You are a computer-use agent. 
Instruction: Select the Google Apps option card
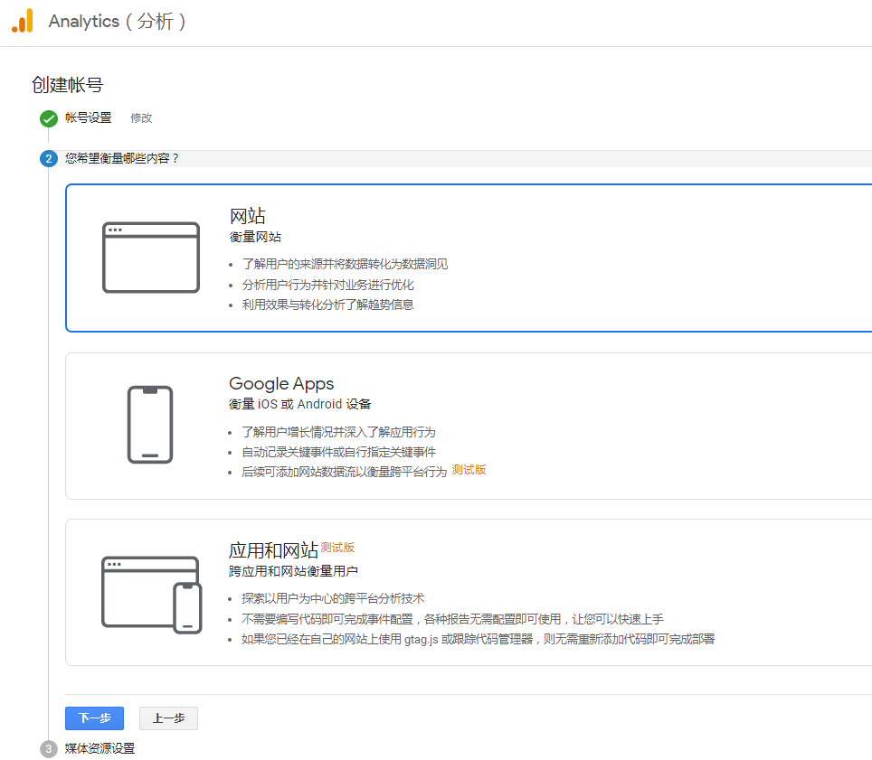pyautogui.click(x=469, y=427)
